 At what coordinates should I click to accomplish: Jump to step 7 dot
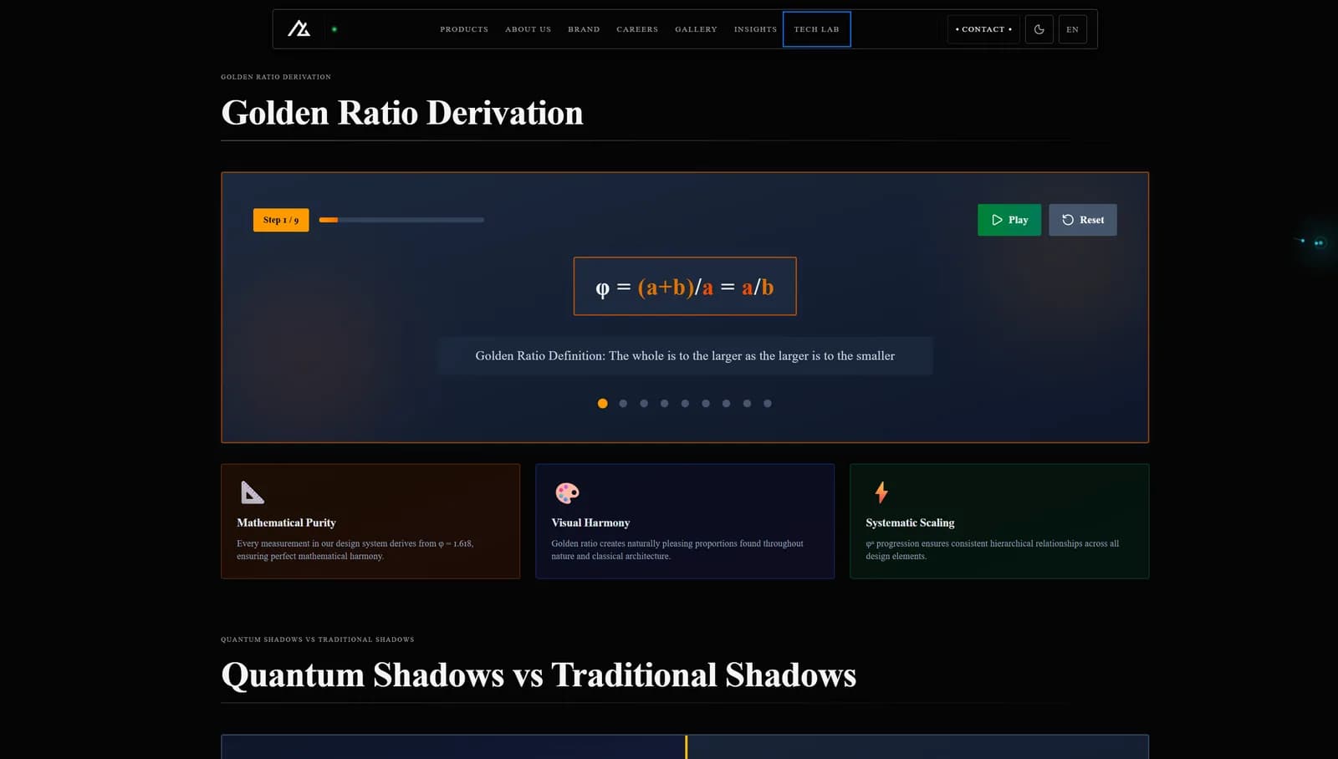pos(726,404)
